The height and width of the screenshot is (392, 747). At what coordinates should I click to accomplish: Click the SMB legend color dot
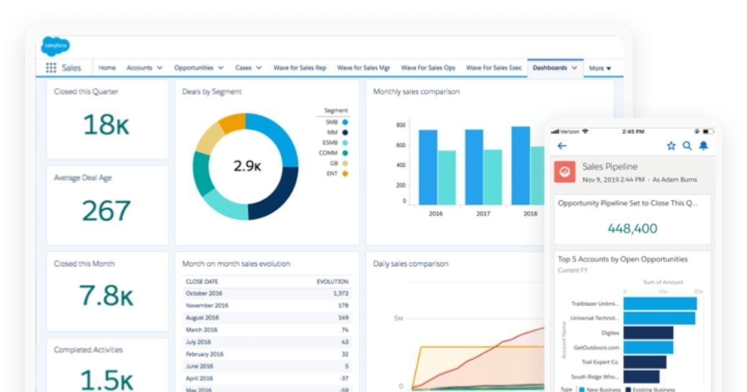345,123
